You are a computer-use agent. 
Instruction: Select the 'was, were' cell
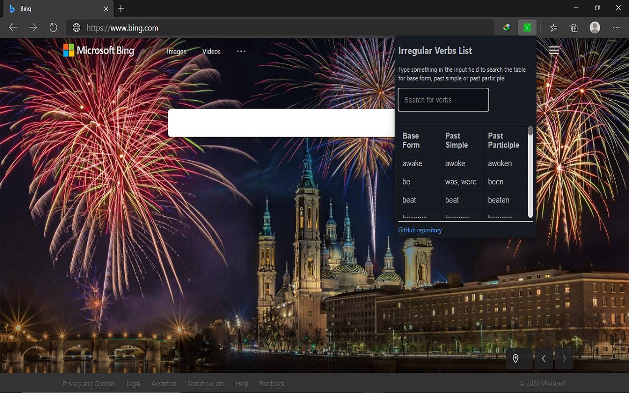tap(462, 182)
